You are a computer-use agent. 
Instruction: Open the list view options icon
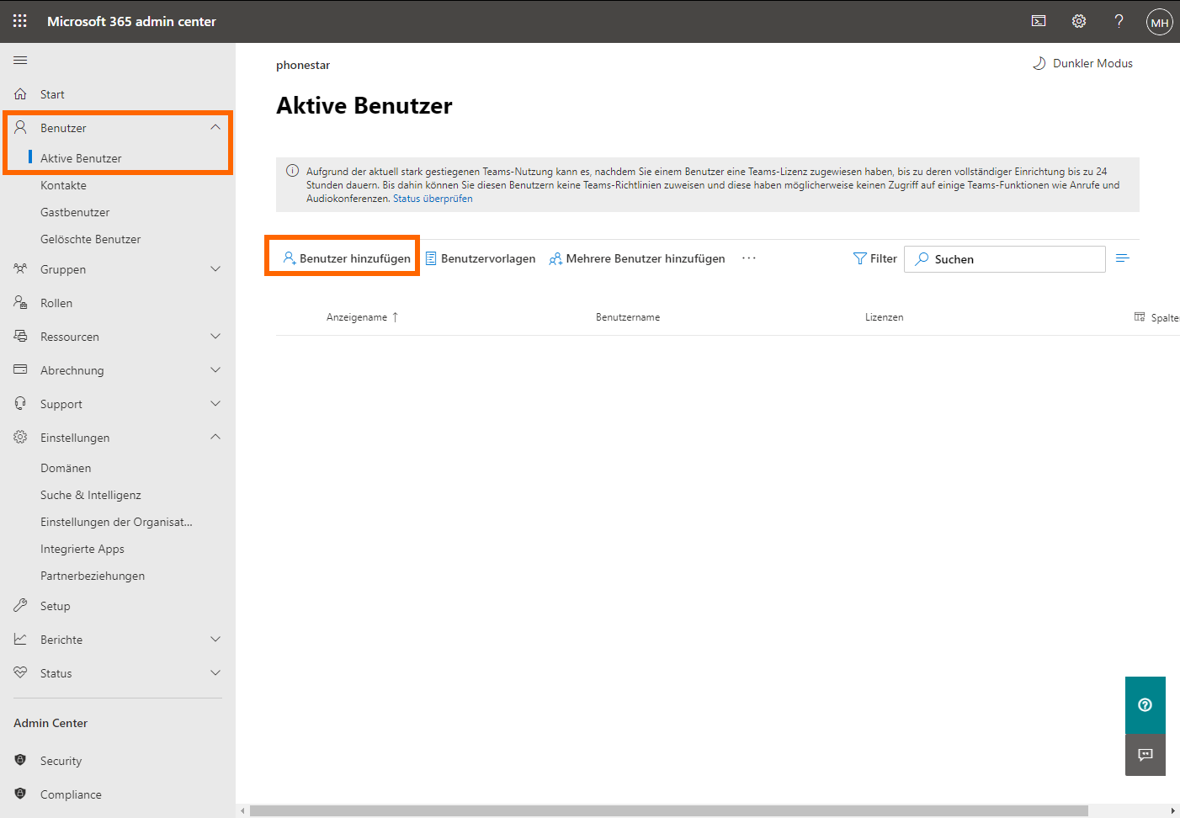point(1122,258)
